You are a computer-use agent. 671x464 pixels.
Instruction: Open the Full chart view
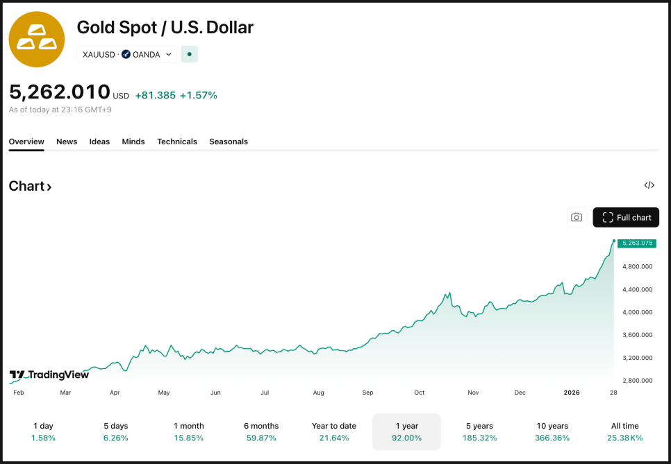[x=626, y=217]
